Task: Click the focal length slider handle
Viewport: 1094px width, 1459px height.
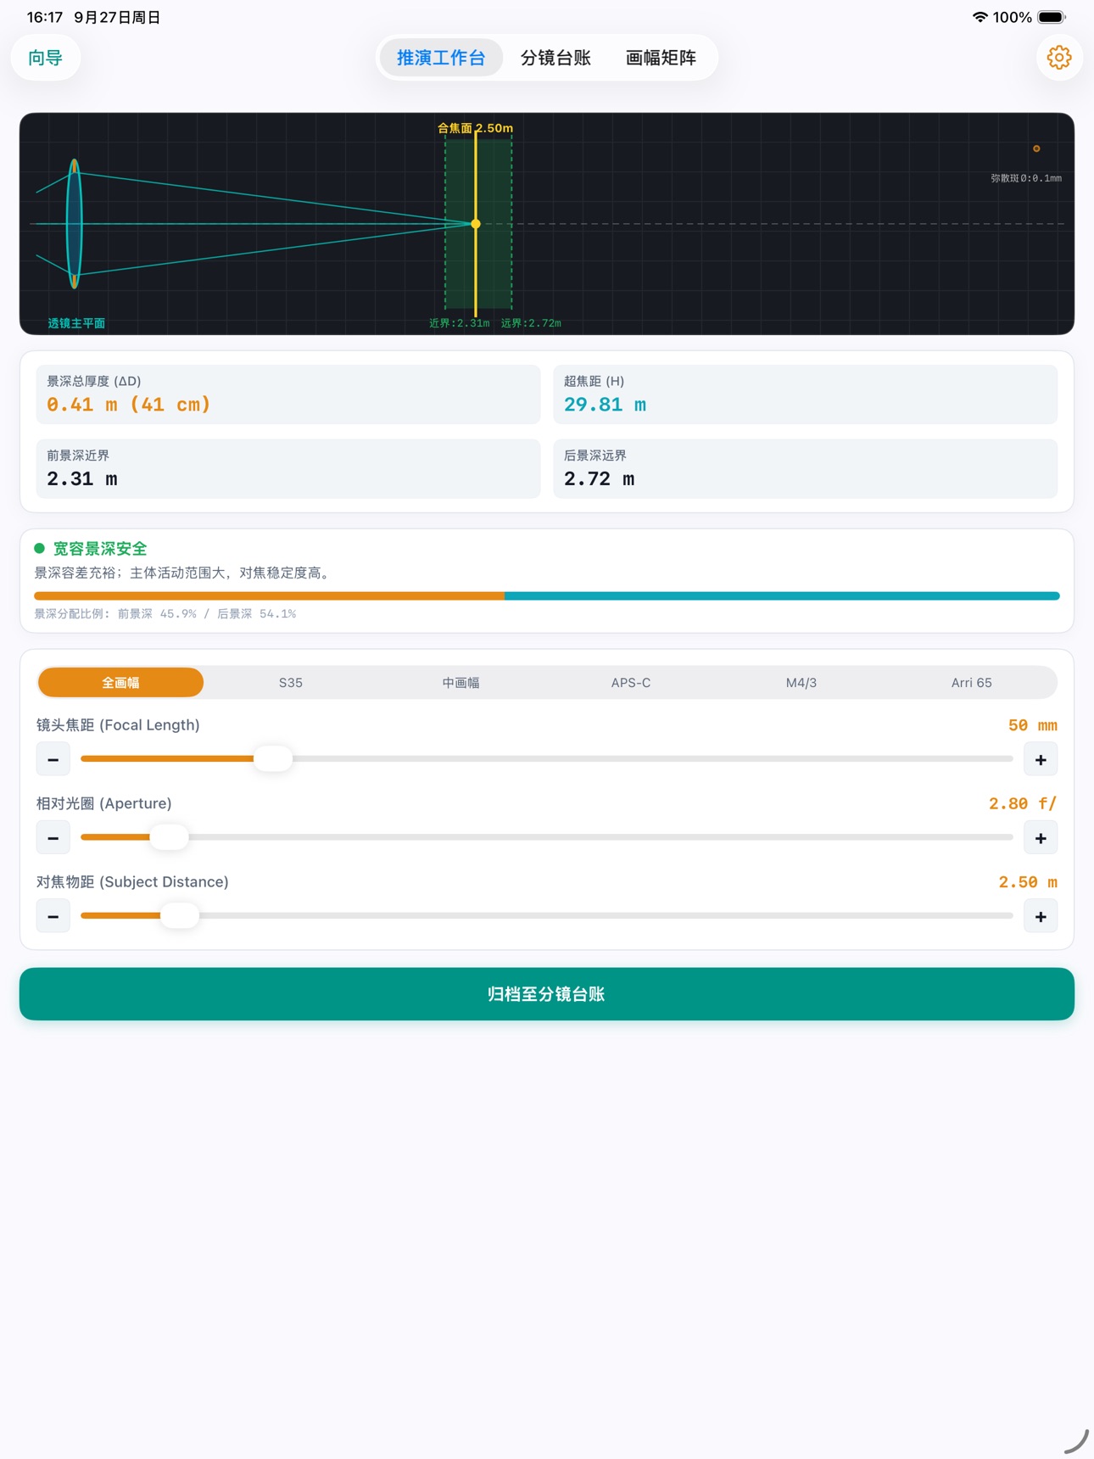Action: click(x=273, y=759)
